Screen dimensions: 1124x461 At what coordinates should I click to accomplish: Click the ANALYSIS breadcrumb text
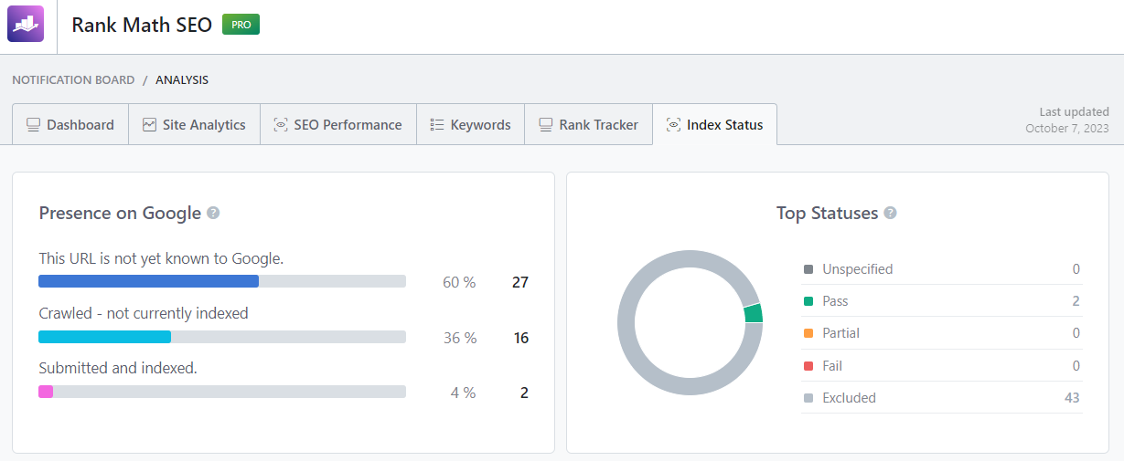(x=182, y=80)
